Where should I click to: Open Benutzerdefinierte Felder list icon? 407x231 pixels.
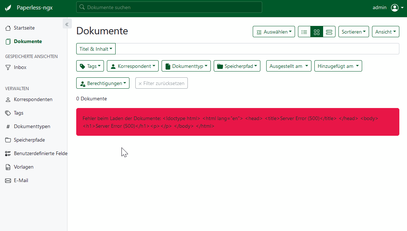8,153
